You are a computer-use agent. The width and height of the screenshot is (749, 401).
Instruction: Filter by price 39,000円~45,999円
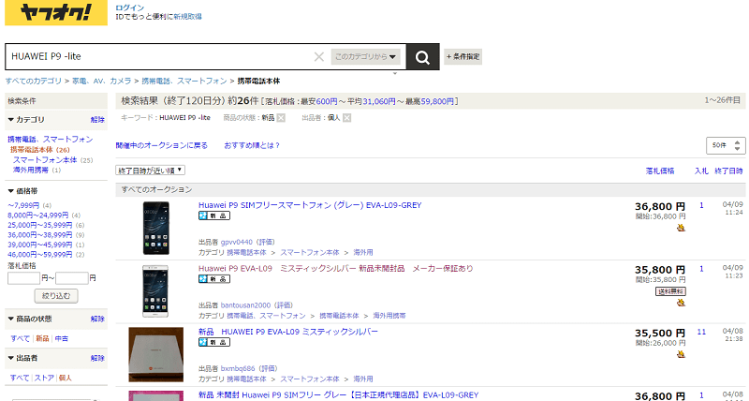39,245
